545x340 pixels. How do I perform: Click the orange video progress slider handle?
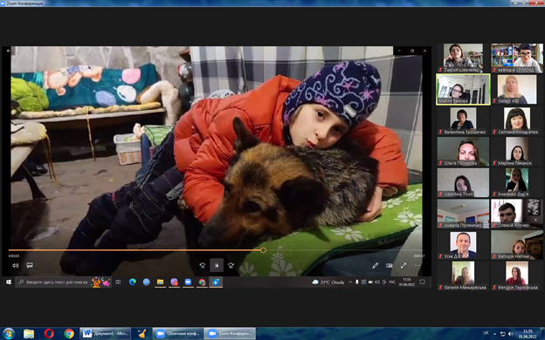pyautogui.click(x=263, y=250)
